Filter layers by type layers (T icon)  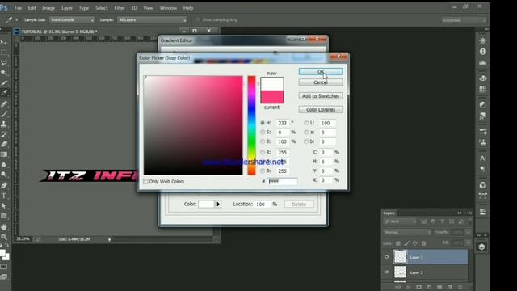(x=442, y=221)
